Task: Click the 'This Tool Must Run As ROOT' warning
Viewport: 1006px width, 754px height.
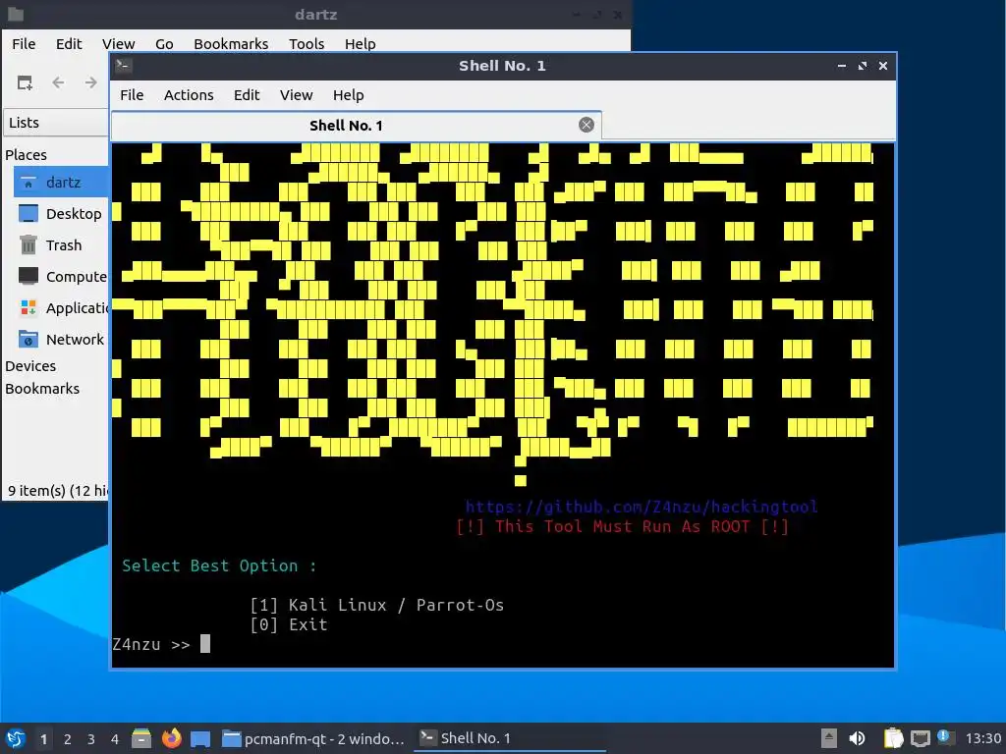Action: pos(622,527)
